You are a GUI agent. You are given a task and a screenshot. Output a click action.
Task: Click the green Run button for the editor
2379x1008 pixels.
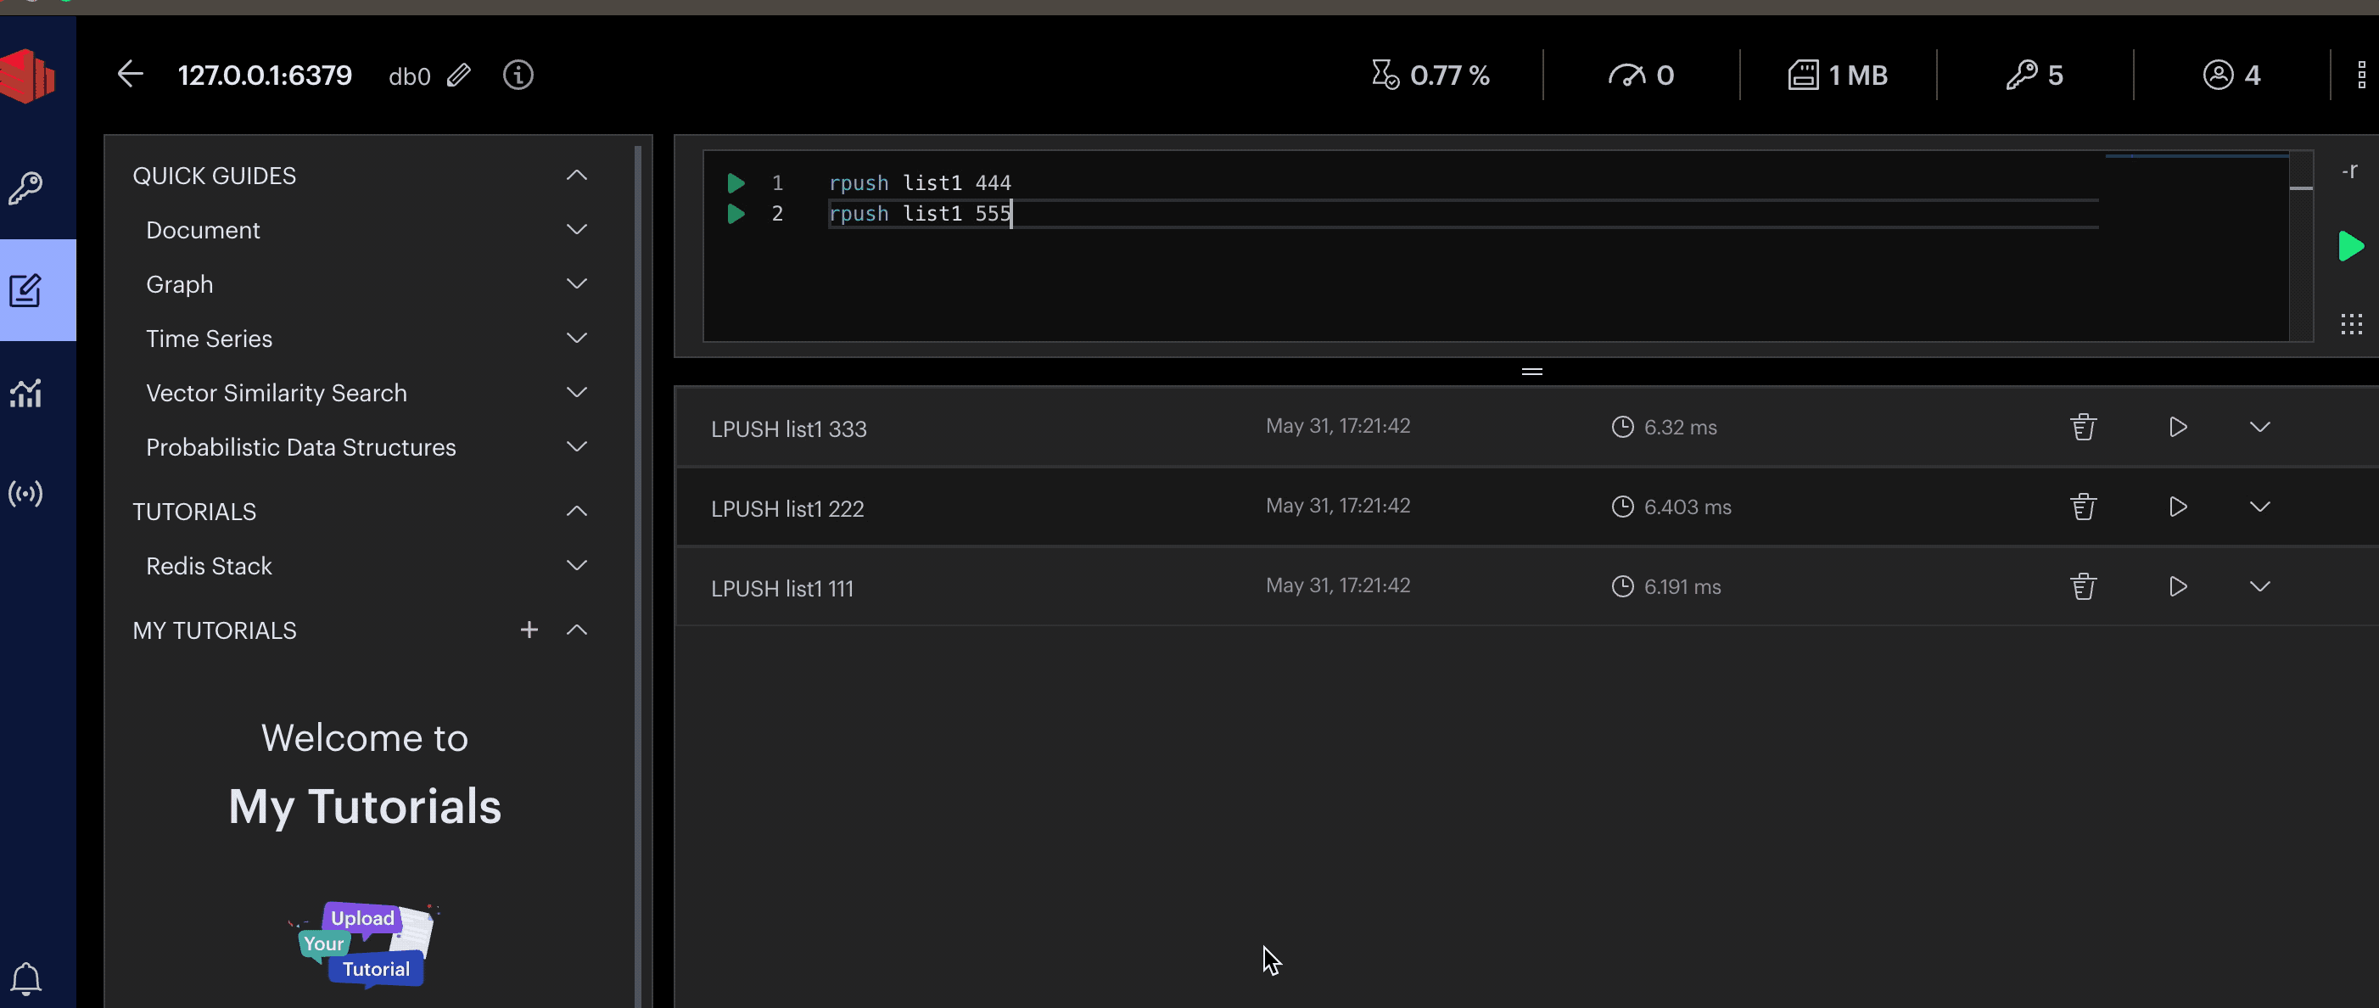[2350, 247]
